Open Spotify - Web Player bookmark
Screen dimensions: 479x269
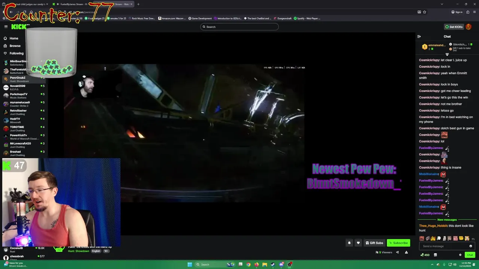[307, 18]
